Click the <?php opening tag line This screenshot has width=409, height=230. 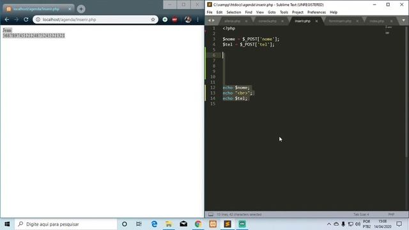tap(229, 28)
